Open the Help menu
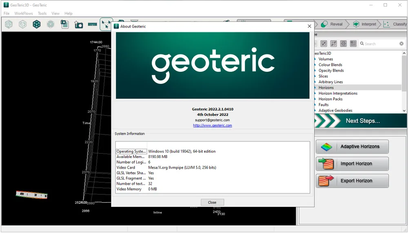This screenshot has width=408, height=233. [x=69, y=13]
